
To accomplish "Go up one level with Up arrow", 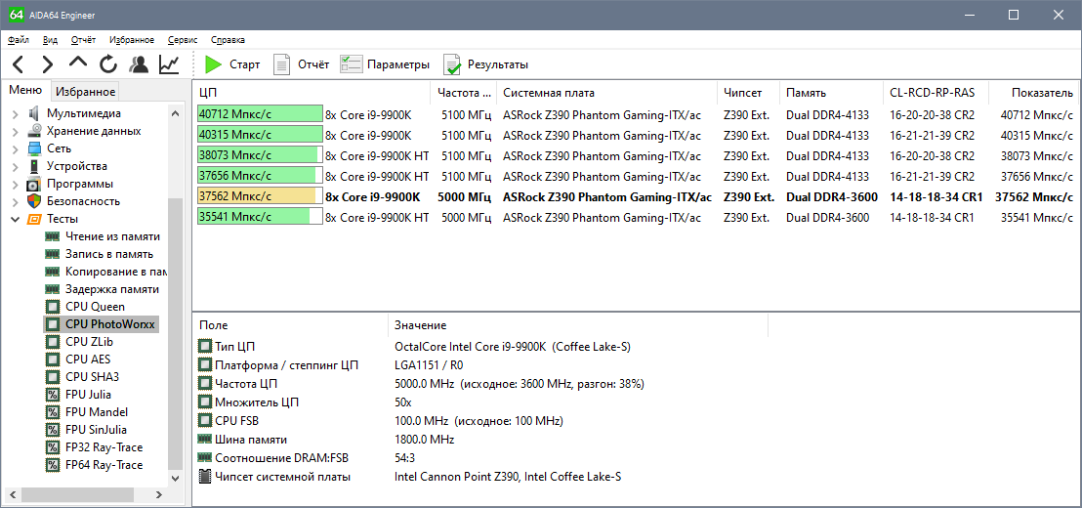I will click(78, 63).
